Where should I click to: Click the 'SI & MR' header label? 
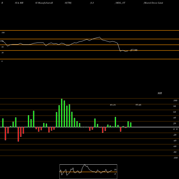pyautogui.click(x=19, y=3)
